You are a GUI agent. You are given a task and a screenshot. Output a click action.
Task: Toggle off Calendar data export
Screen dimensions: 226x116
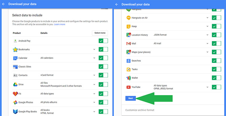click(103, 58)
